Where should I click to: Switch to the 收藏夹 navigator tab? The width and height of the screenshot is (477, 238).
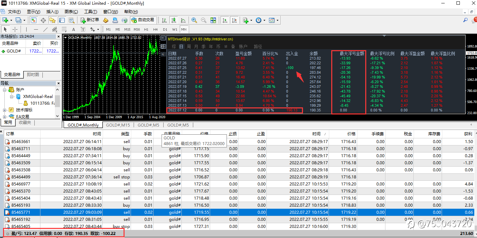coord(25,123)
